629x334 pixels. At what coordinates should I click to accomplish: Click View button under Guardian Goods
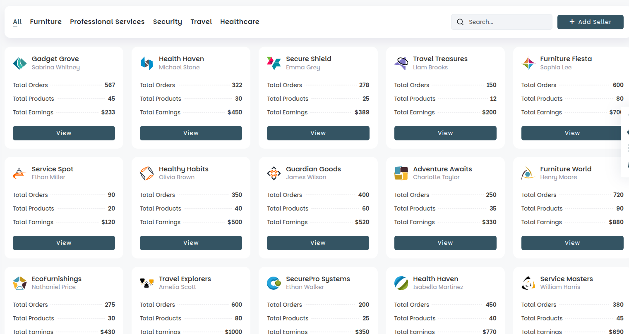pyautogui.click(x=318, y=243)
